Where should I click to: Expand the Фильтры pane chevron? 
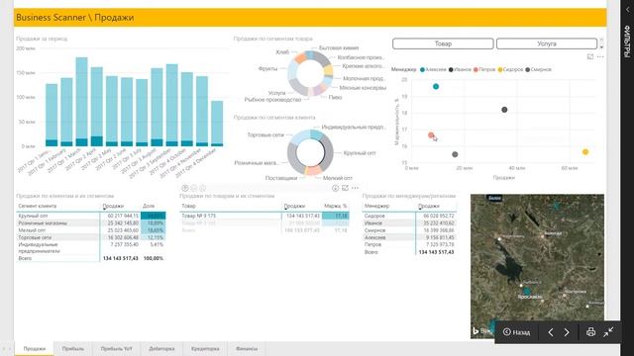pyautogui.click(x=627, y=10)
